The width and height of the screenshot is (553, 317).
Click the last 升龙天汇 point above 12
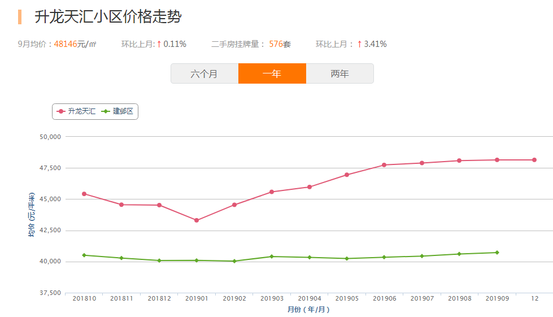click(x=535, y=160)
